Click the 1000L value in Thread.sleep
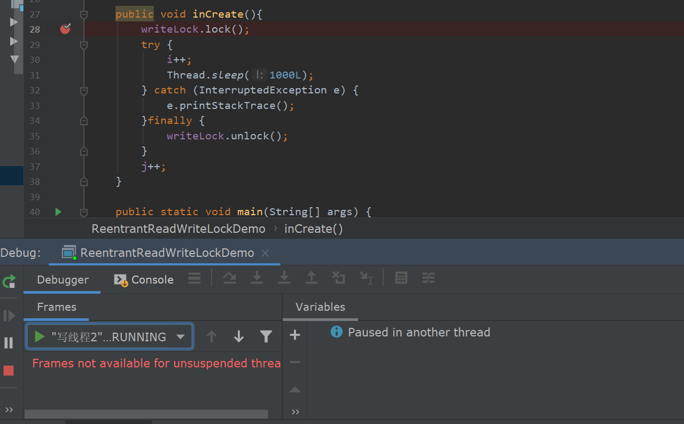The image size is (684, 424). (285, 75)
